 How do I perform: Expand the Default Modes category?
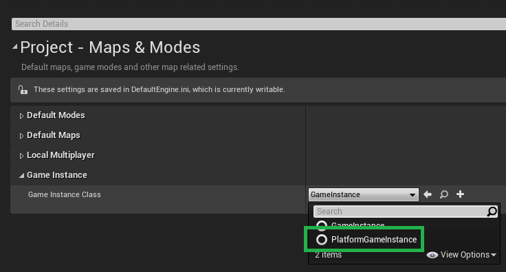21,115
